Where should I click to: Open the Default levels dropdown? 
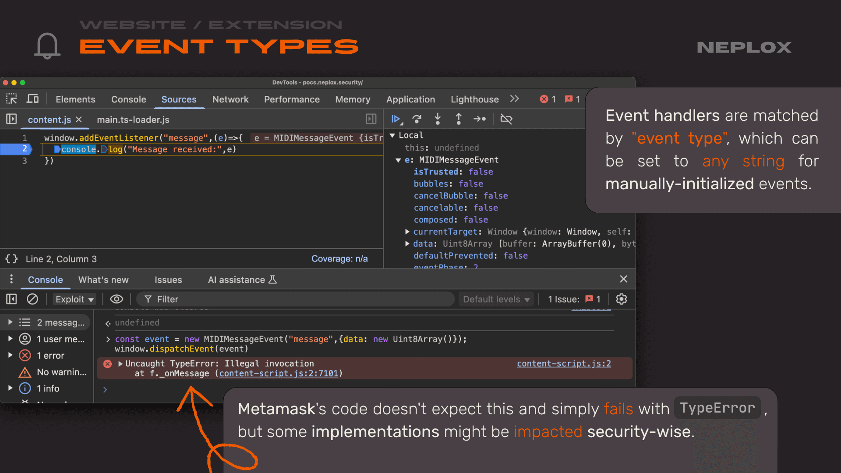[496, 299]
